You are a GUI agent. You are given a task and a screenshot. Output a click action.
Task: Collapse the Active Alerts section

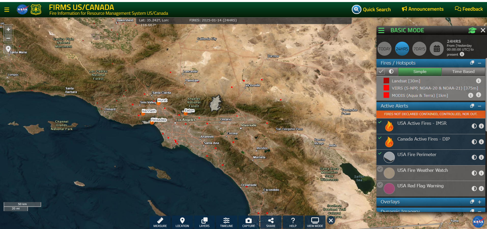(479, 106)
